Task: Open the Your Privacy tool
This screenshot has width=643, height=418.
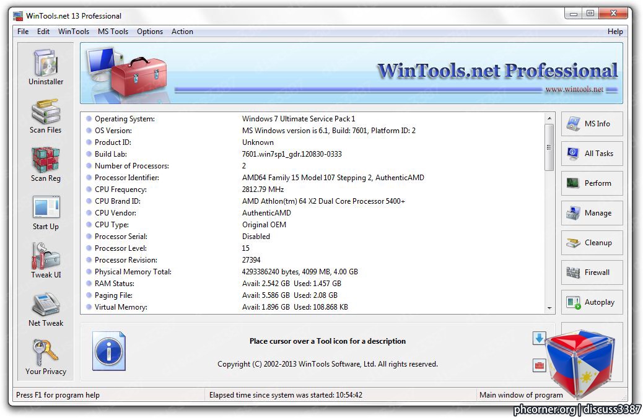Action: click(46, 357)
